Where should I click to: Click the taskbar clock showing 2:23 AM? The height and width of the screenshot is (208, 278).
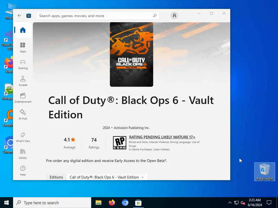click(255, 203)
